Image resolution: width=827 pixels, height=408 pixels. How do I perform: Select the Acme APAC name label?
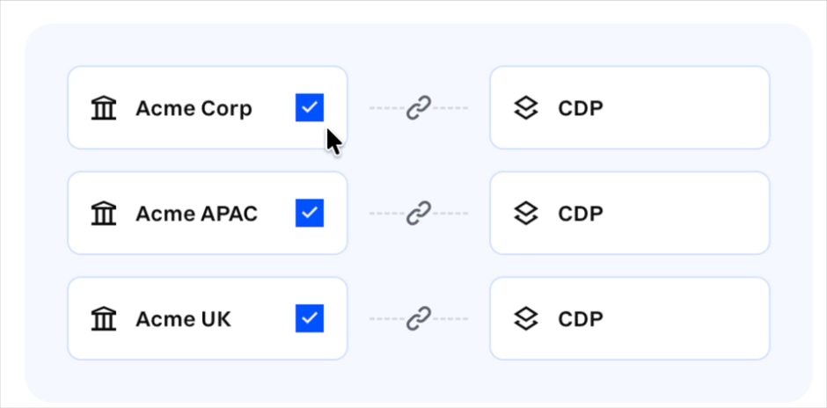[197, 214]
